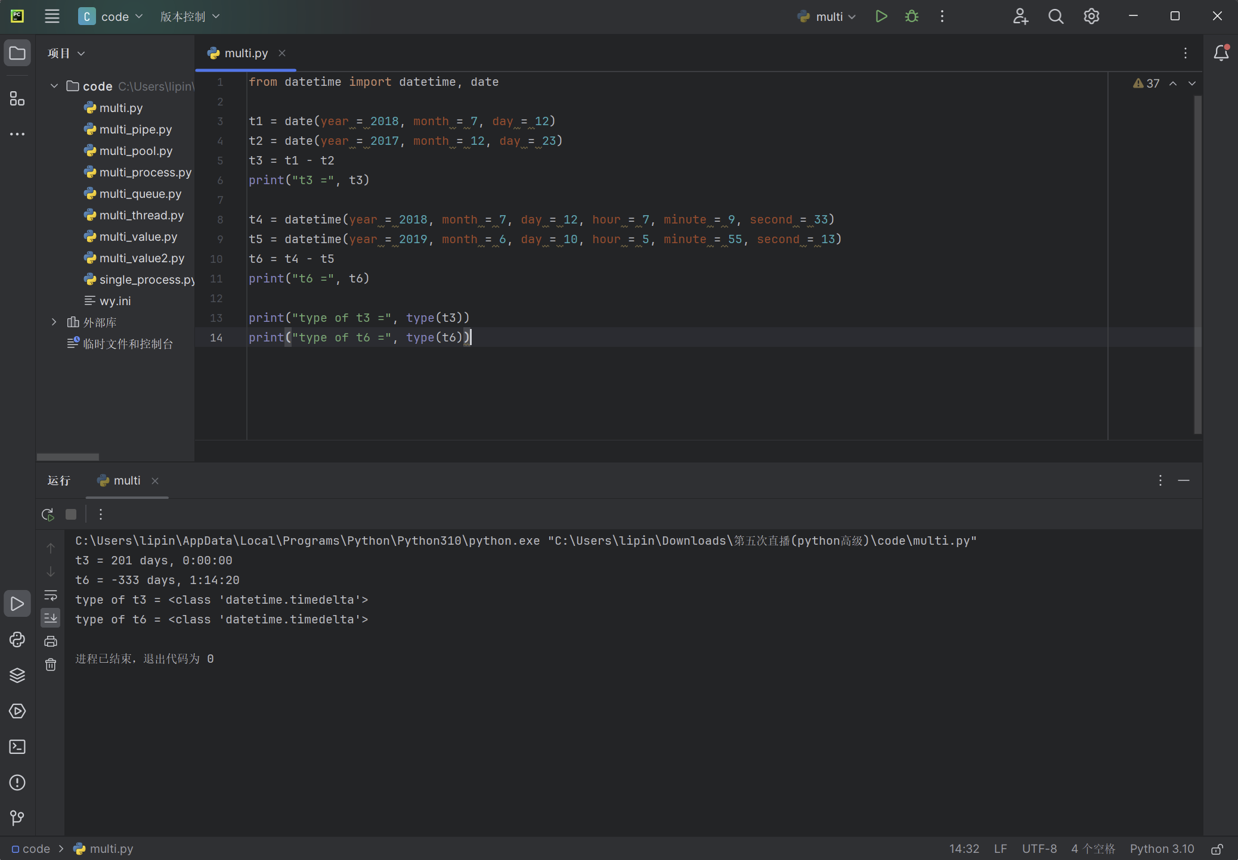Open the 版本控制 dropdown

190,17
